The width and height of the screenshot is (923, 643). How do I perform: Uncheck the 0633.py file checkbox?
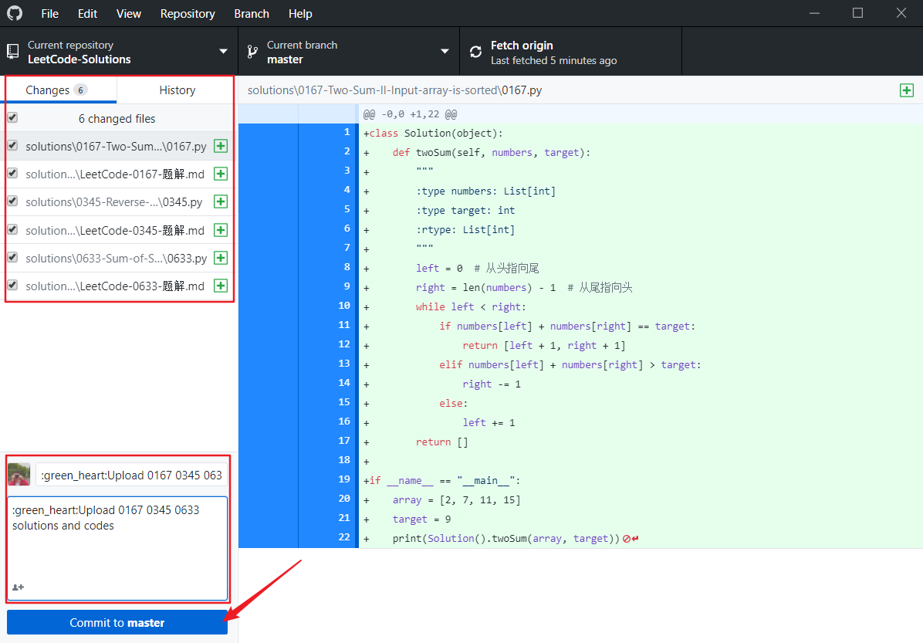pyautogui.click(x=12, y=257)
